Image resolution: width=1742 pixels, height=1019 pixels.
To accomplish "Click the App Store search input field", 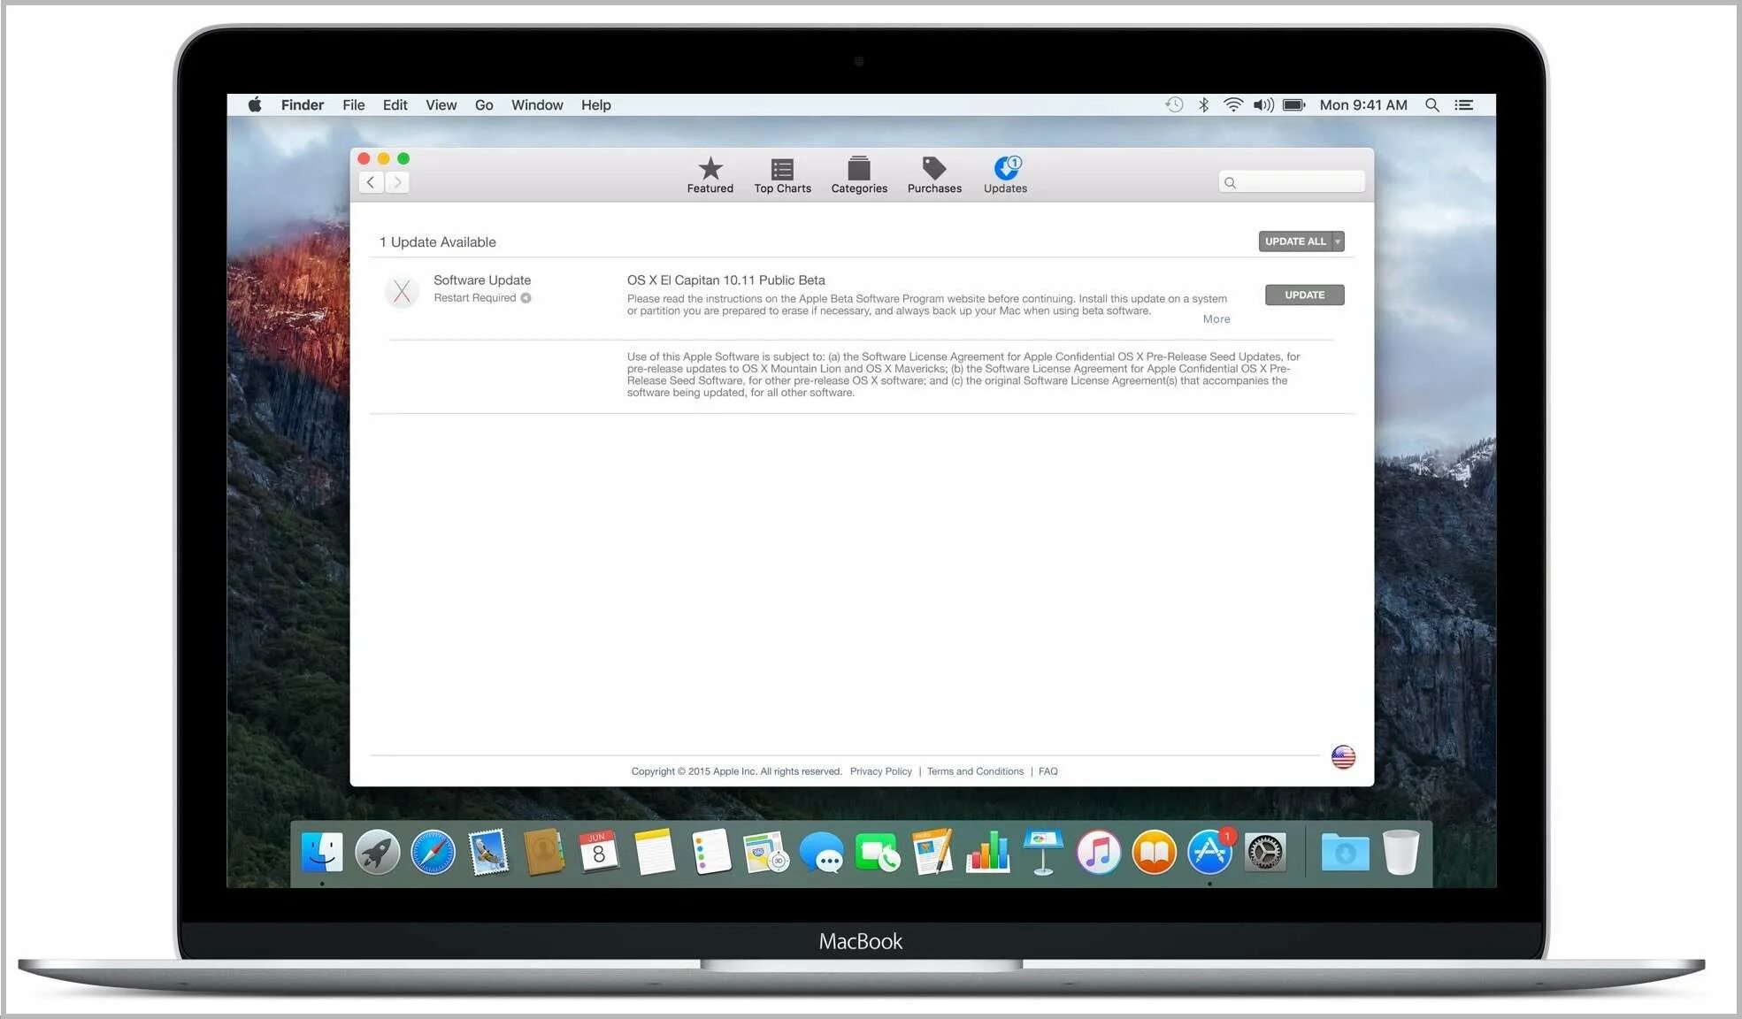I will pos(1290,180).
